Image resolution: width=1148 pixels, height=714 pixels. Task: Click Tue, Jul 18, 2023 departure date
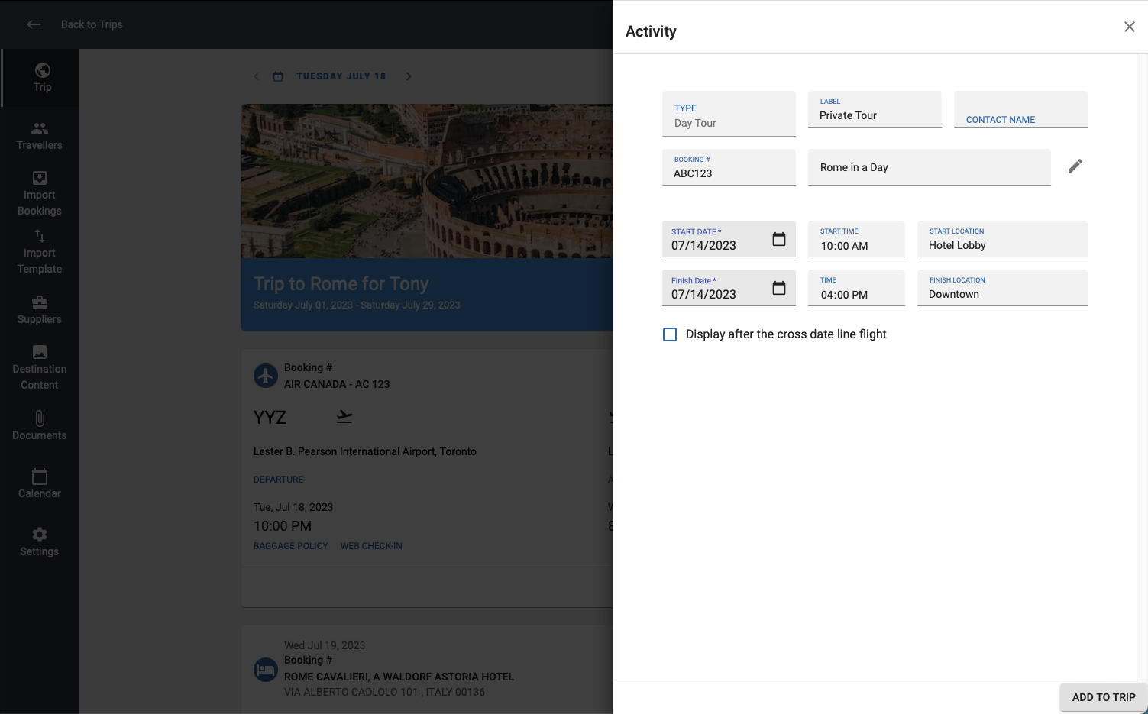(293, 507)
